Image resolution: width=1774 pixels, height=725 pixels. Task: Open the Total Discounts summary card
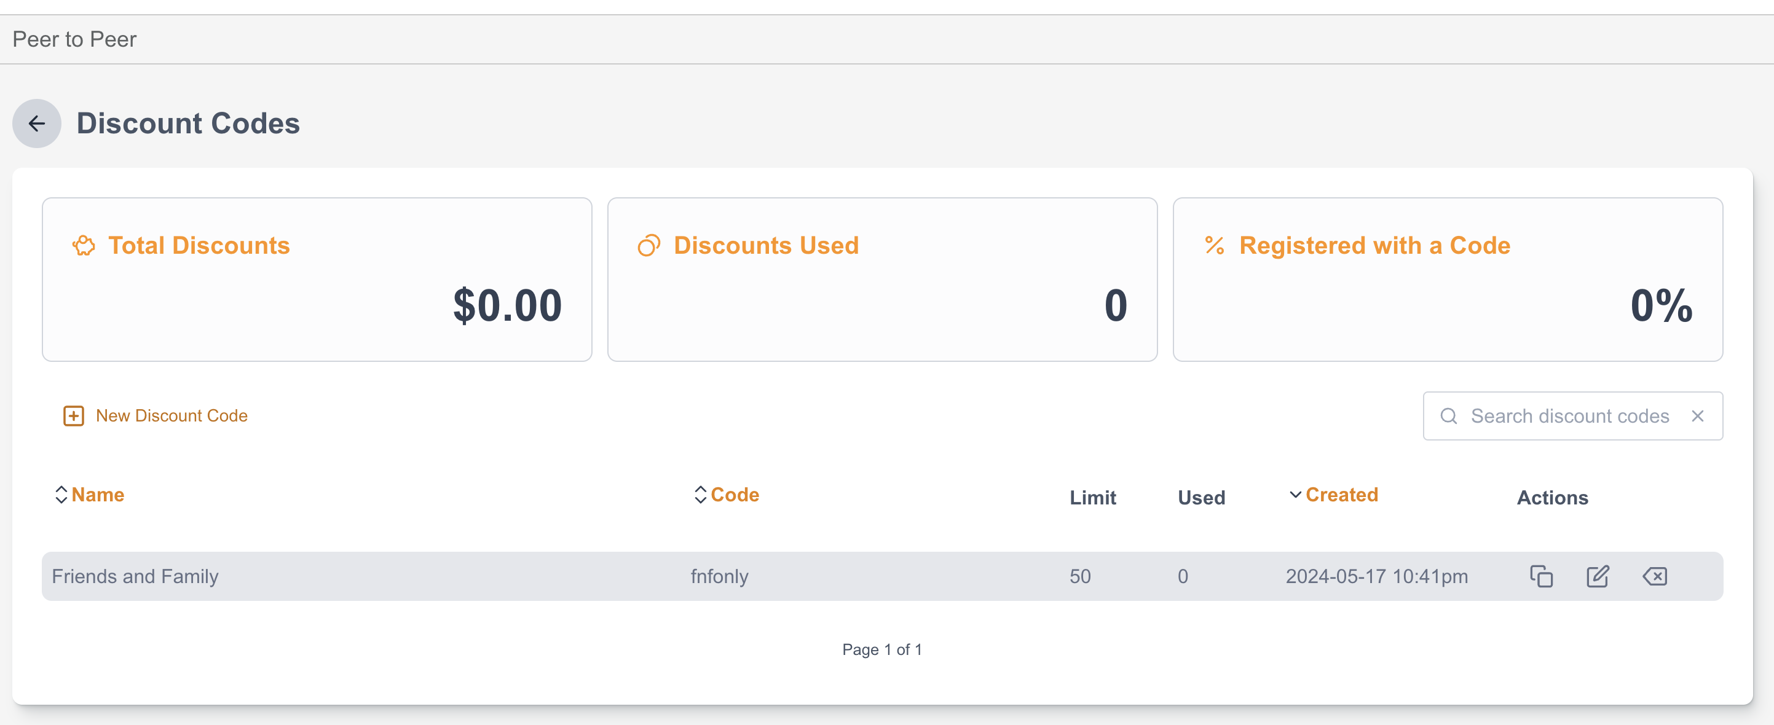(317, 280)
